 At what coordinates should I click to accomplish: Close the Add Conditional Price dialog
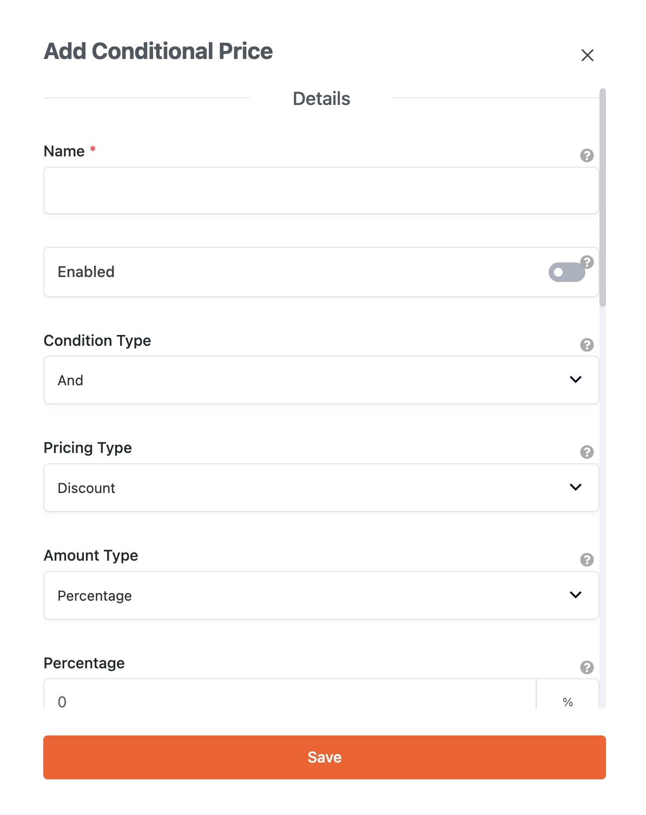tap(587, 55)
